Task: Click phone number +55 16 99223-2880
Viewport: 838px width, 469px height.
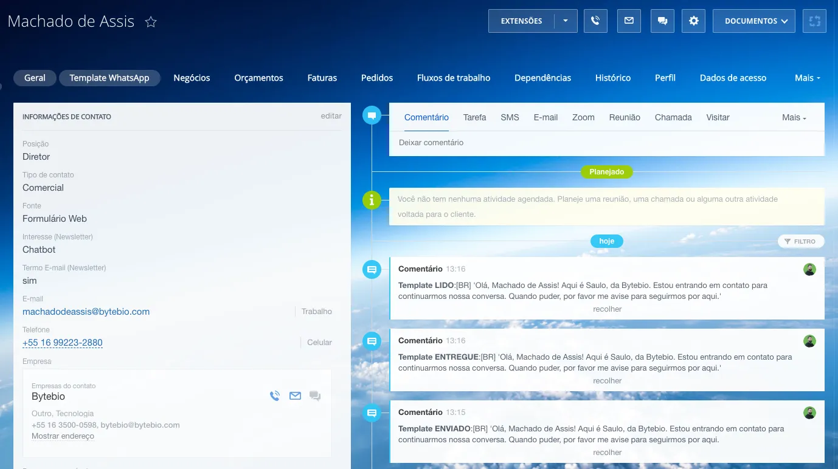Action: 63,343
